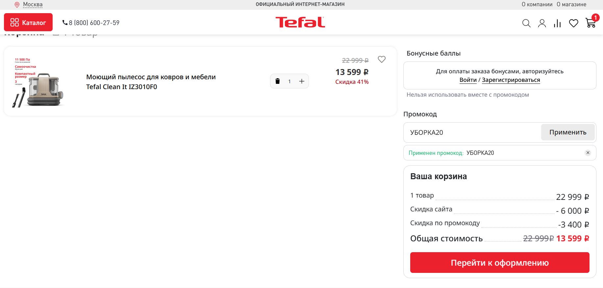
Task: Open the product comparison bars icon
Action: pos(557,23)
